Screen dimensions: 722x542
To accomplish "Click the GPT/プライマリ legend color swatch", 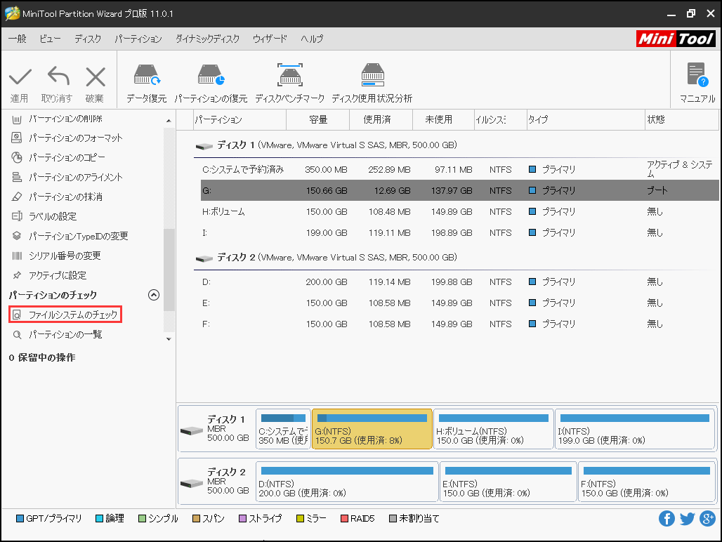I will pos(20,519).
